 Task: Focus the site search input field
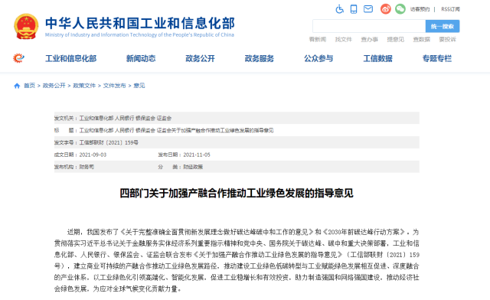coord(369,26)
